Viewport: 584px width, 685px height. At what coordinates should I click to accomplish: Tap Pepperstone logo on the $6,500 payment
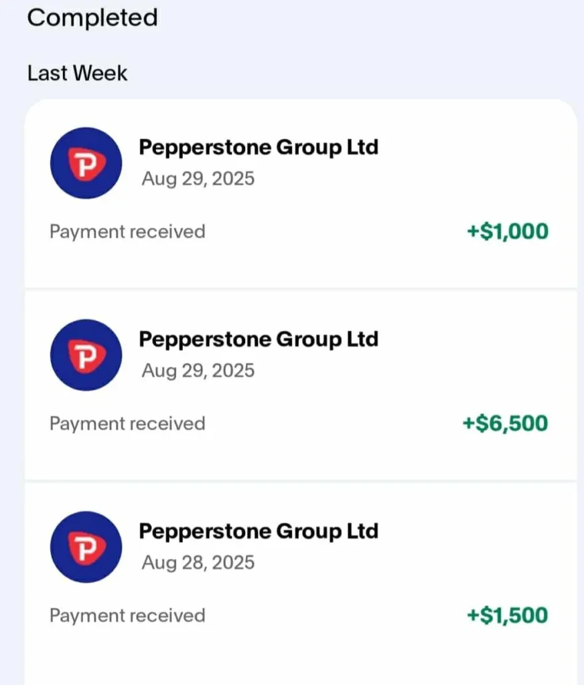click(x=86, y=355)
